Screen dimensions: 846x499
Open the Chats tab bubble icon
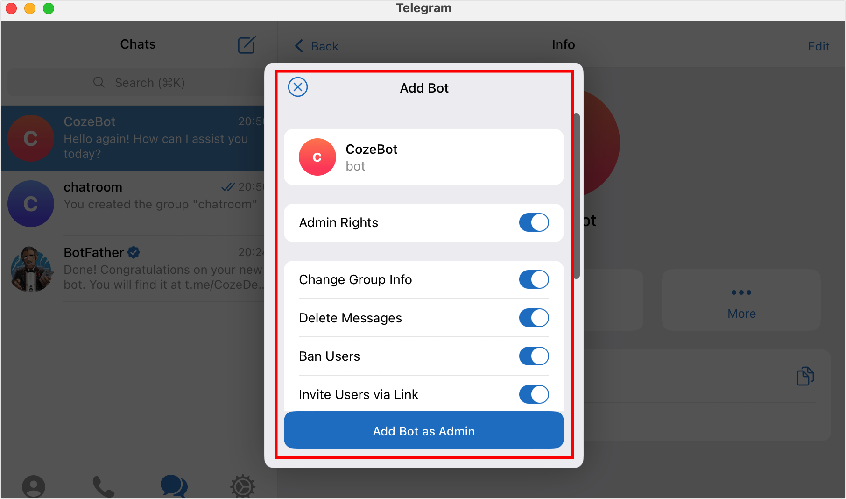tap(174, 486)
